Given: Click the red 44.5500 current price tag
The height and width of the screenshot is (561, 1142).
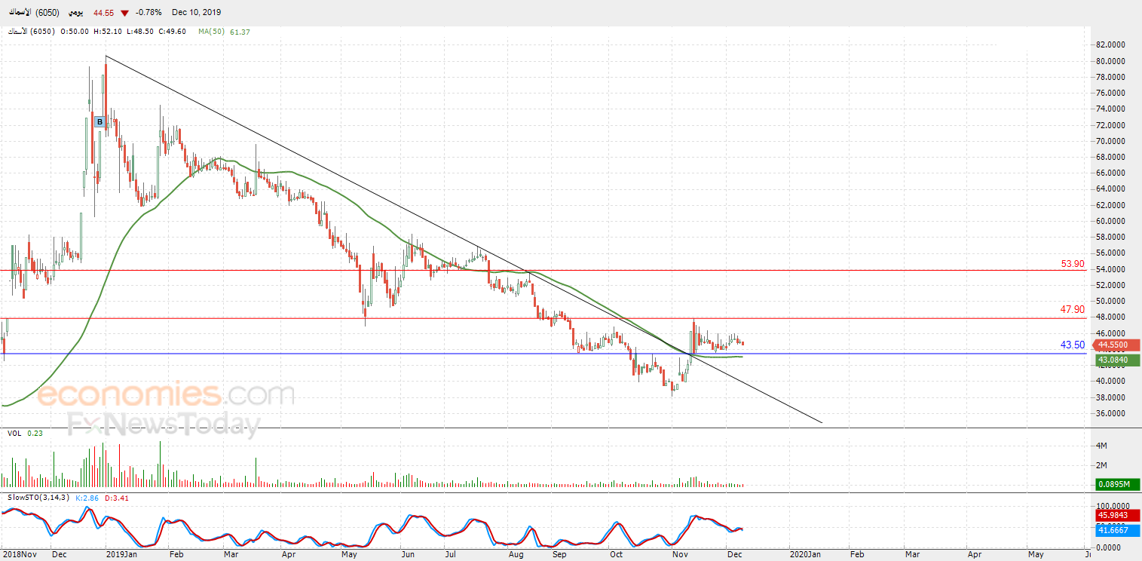Looking at the screenshot, I should click(x=1117, y=345).
